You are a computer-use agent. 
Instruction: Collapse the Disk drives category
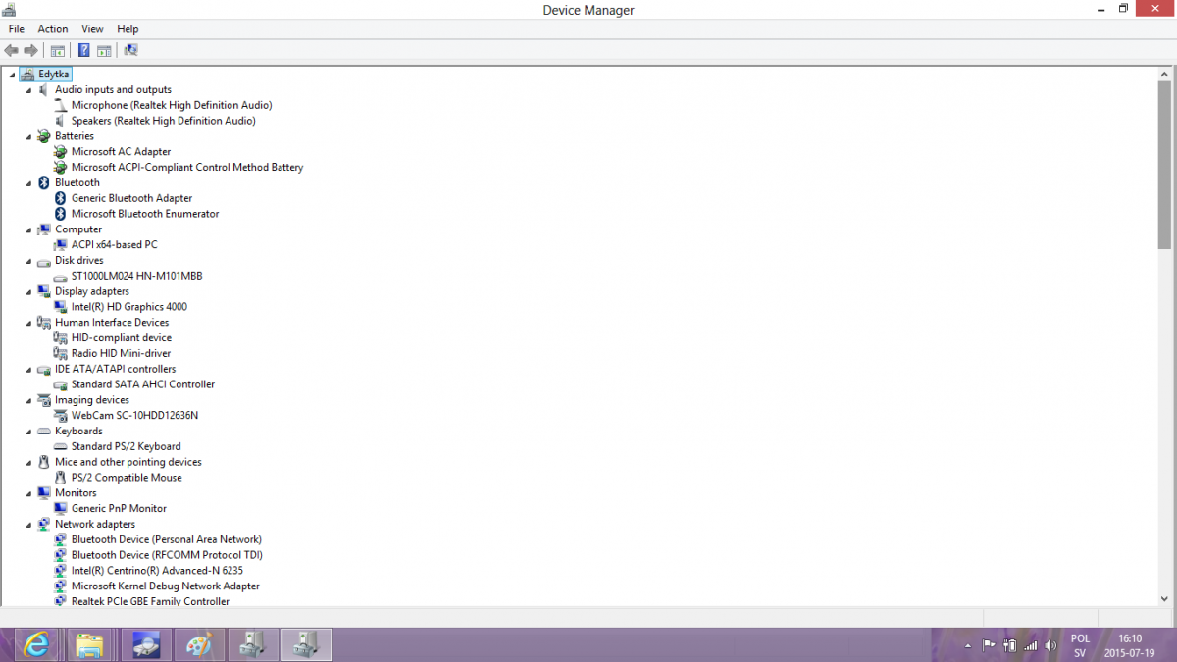tap(29, 261)
